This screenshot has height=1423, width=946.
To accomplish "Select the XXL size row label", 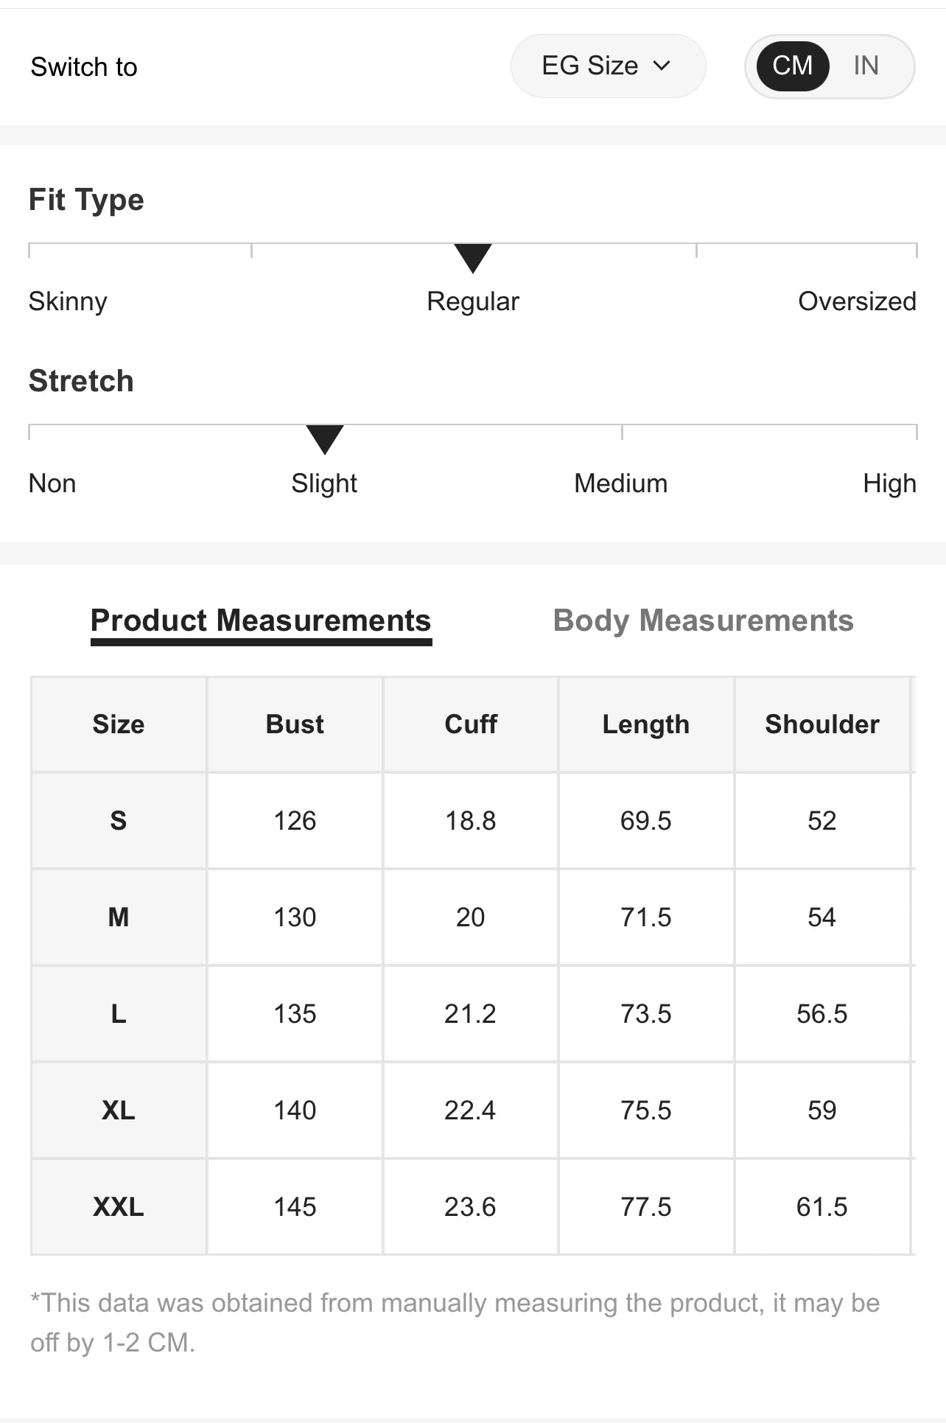I will click(119, 1207).
